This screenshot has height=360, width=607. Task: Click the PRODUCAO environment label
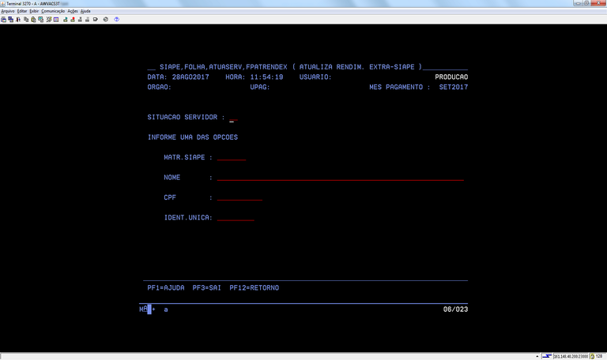click(451, 77)
